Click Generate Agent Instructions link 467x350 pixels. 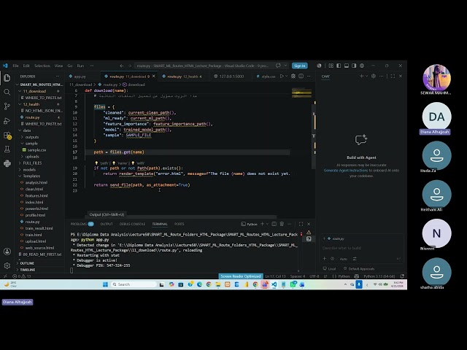pos(346,170)
